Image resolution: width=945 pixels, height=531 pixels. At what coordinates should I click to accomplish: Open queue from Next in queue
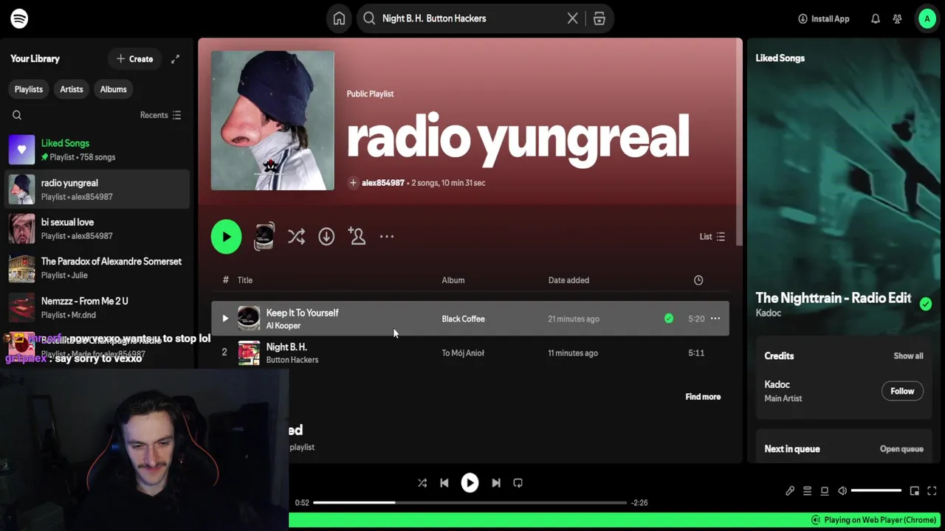901,449
